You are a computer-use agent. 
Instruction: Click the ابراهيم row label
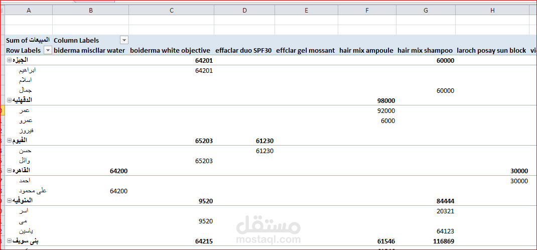pyautogui.click(x=28, y=71)
